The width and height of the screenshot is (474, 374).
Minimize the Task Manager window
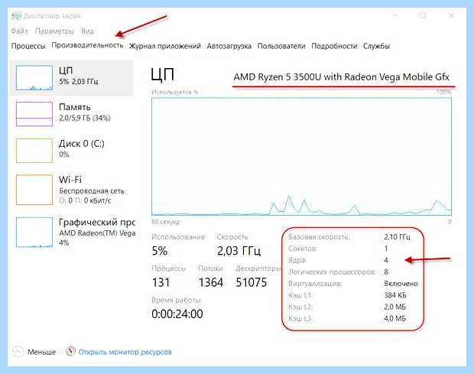[x=394, y=15]
